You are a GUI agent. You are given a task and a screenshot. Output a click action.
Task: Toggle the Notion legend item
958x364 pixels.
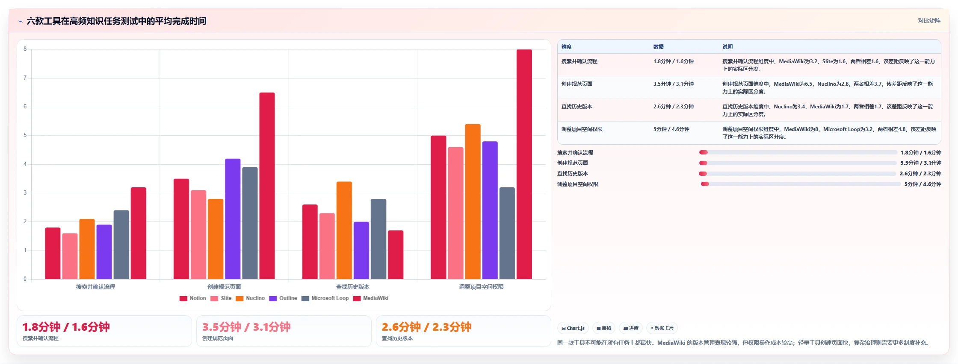pos(193,298)
